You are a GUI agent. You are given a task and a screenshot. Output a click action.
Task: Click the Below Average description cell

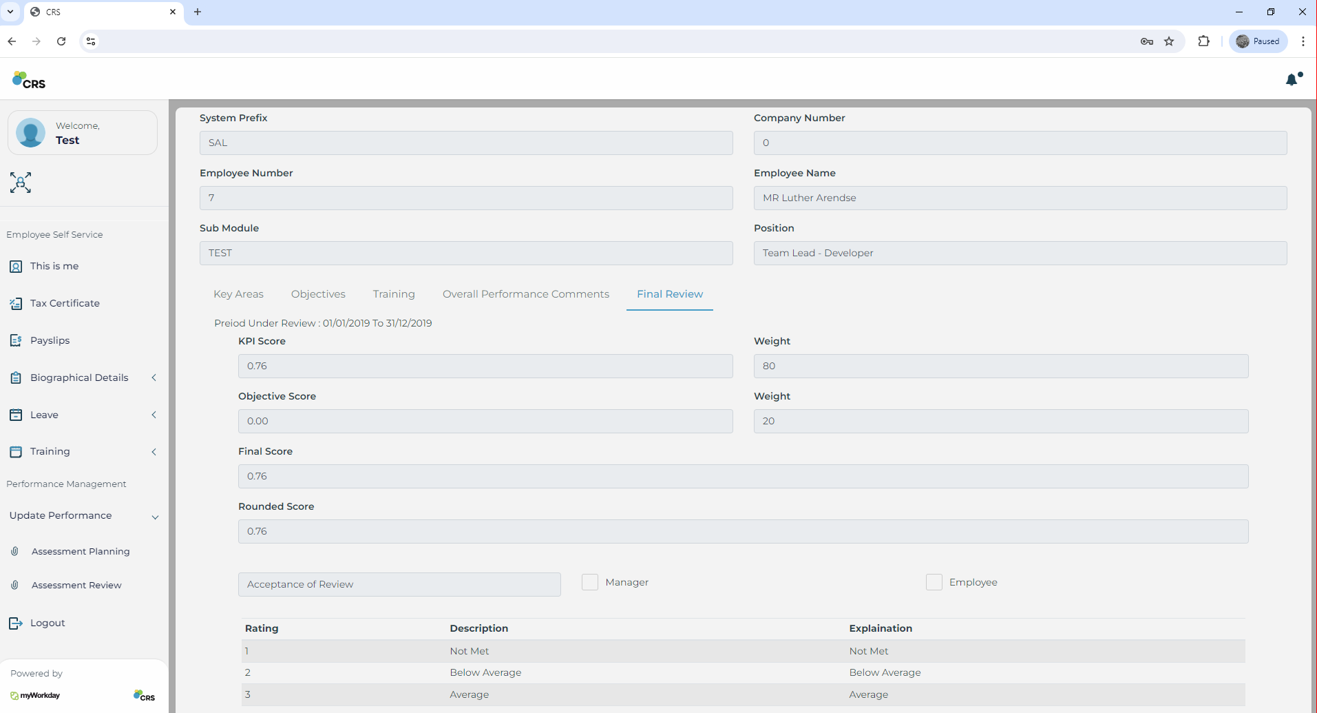(485, 672)
